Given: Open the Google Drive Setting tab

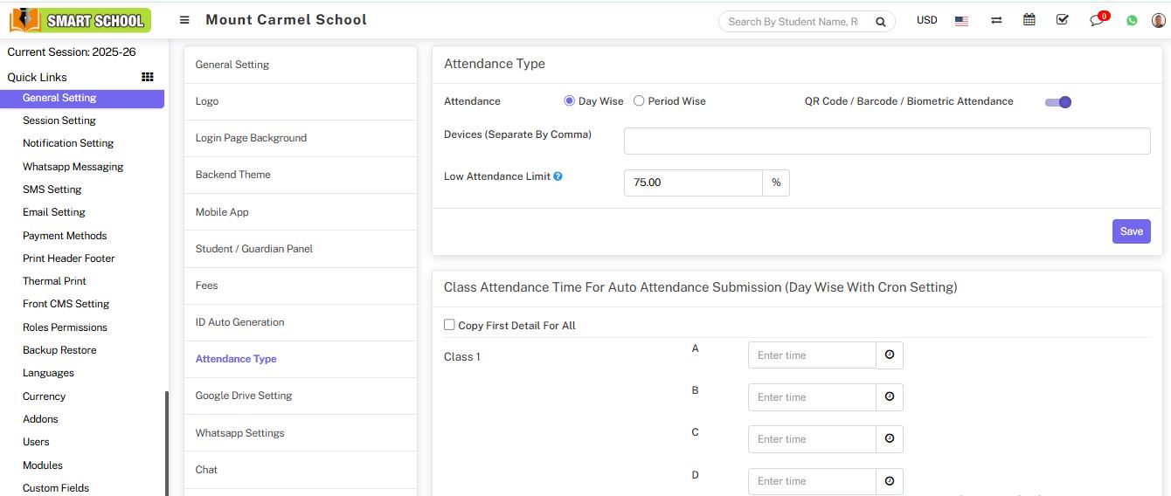Looking at the screenshot, I should pos(244,396).
